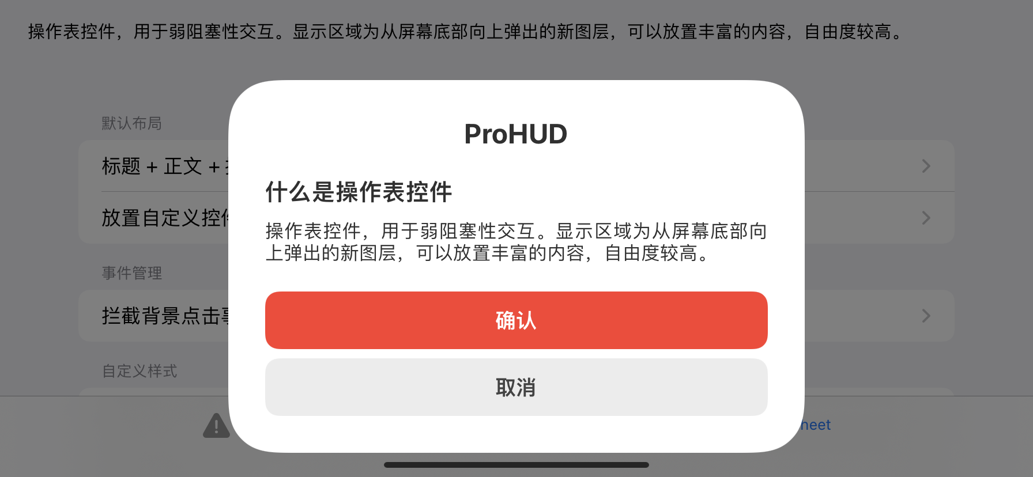
Task: Dismiss the sheet with 取消 button
Action: coord(516,387)
